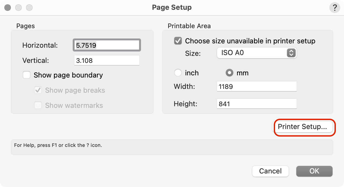Uncheck Choose size unavailable in printer setup

[x=178, y=41]
